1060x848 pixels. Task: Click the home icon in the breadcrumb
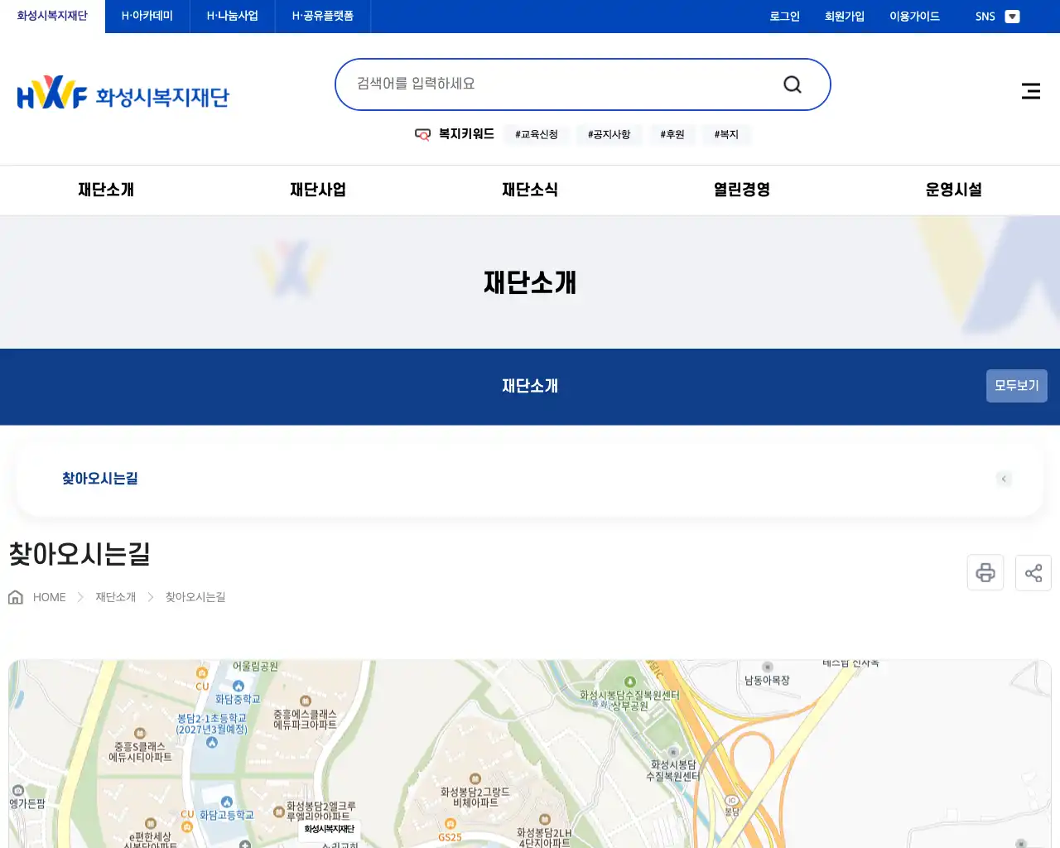tap(15, 596)
